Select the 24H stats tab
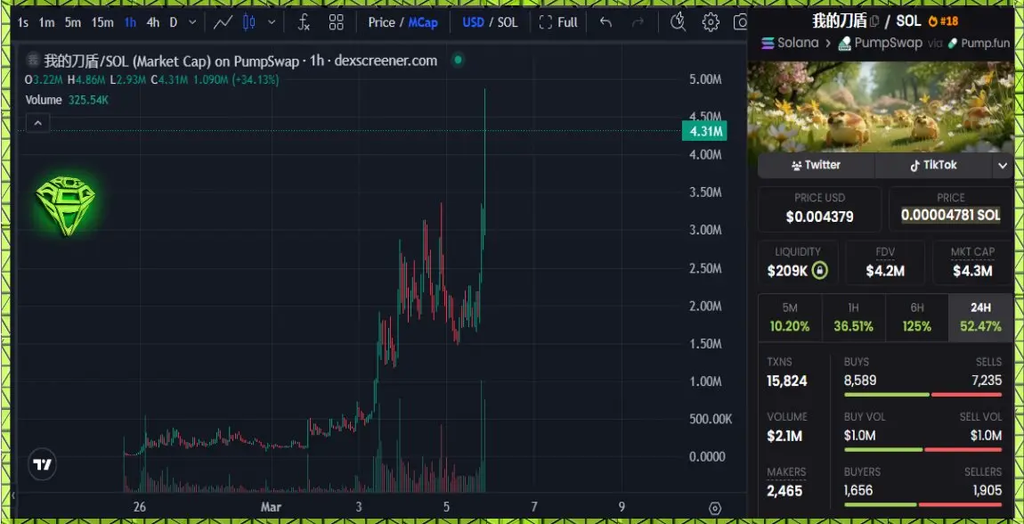The image size is (1024, 524). (x=981, y=317)
